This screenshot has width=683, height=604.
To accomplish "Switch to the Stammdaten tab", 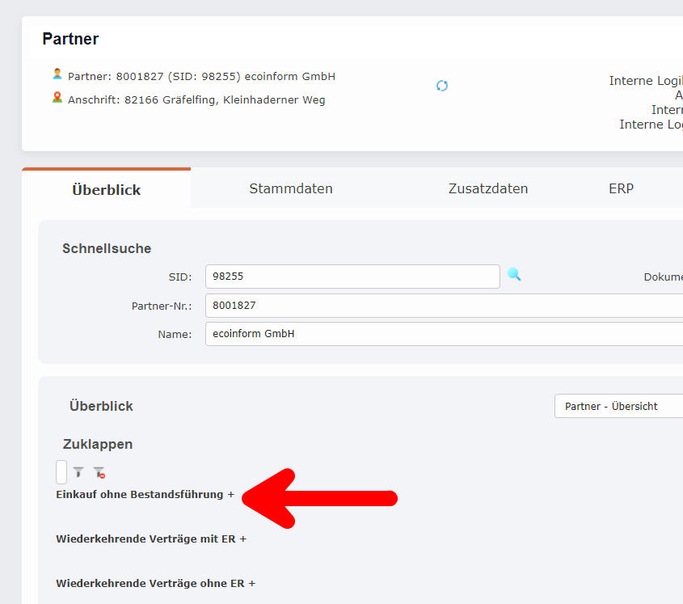I will coord(291,188).
